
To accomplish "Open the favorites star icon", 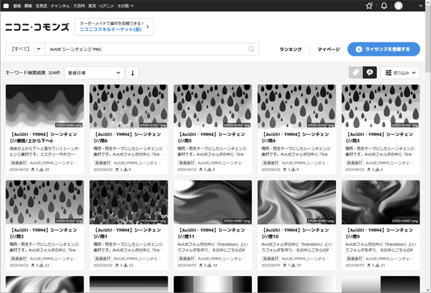I will (369, 6).
